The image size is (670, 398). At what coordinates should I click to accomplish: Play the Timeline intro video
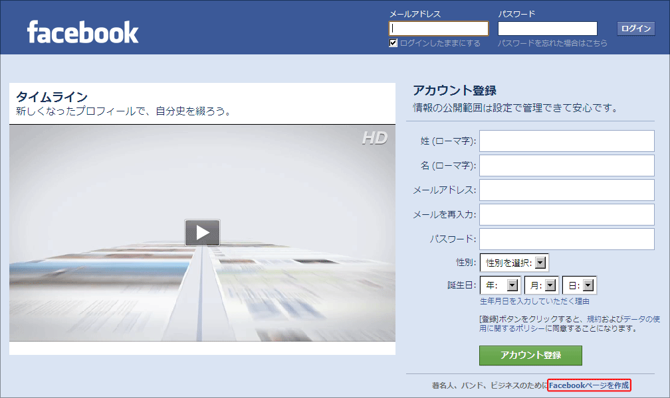coord(202,232)
